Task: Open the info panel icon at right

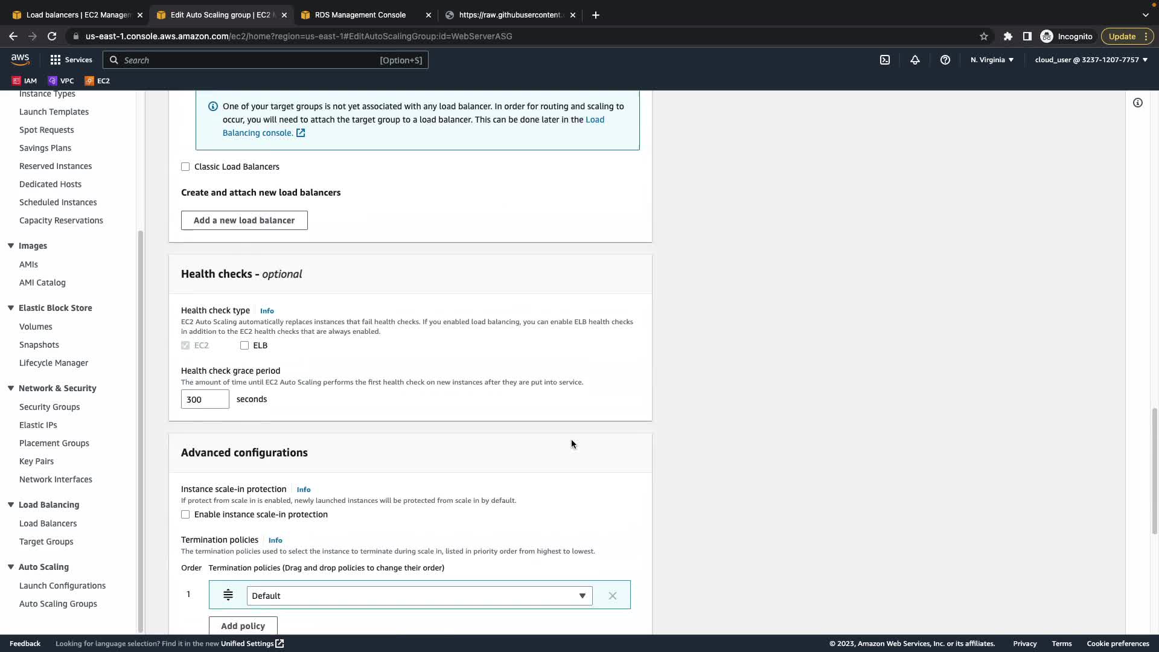Action: point(1138,103)
